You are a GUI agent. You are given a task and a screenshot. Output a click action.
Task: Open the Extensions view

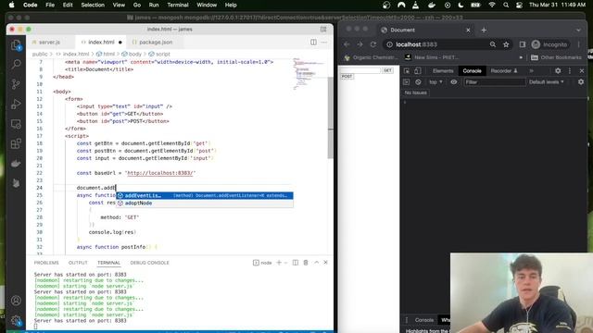click(x=16, y=143)
